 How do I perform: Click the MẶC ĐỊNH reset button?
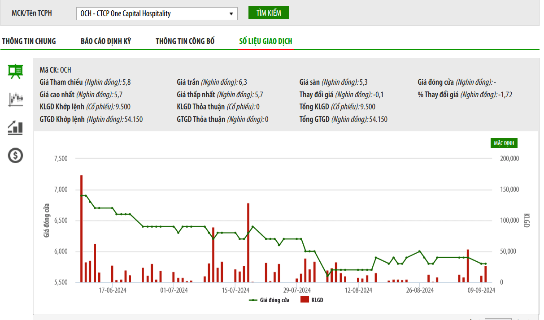[x=504, y=143]
